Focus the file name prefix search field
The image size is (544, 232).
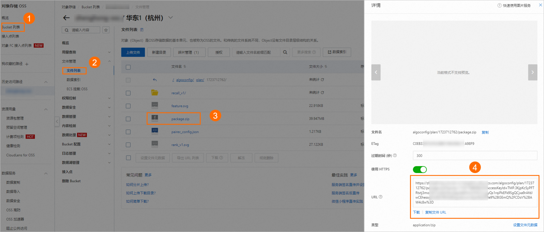click(x=256, y=52)
